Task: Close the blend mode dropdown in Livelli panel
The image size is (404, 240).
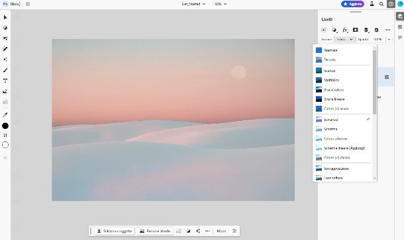Action: [345, 40]
